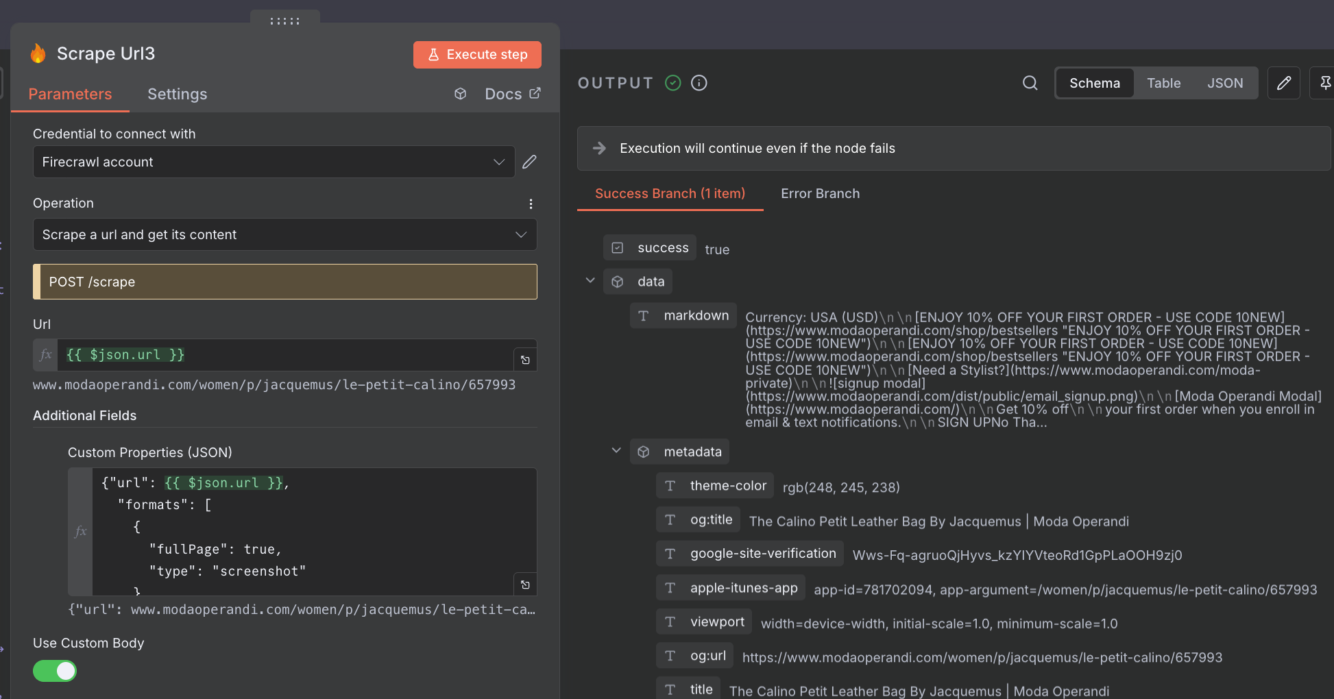Click the search icon in Output panel
The image size is (1334, 699).
pos(1030,83)
